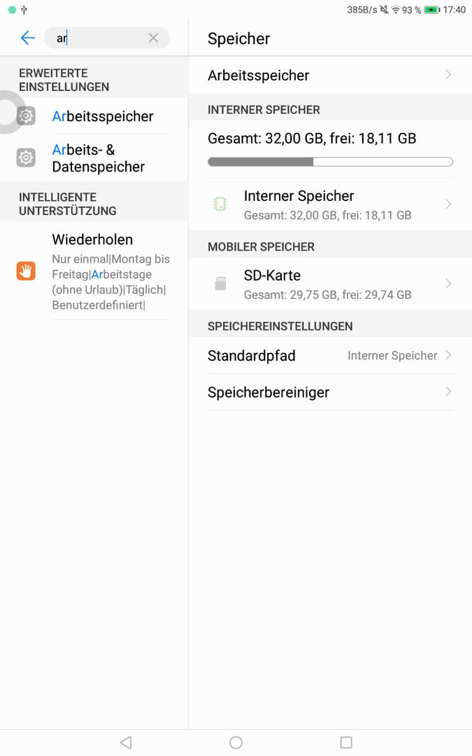The image size is (472, 756).
Task: Expand the Interner Speicher entry chevron
Action: (x=448, y=204)
